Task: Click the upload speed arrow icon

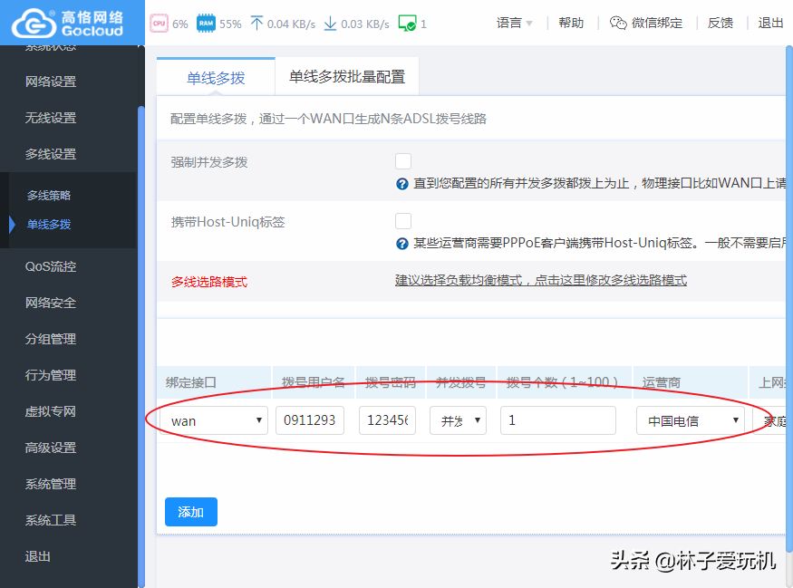Action: point(256,24)
